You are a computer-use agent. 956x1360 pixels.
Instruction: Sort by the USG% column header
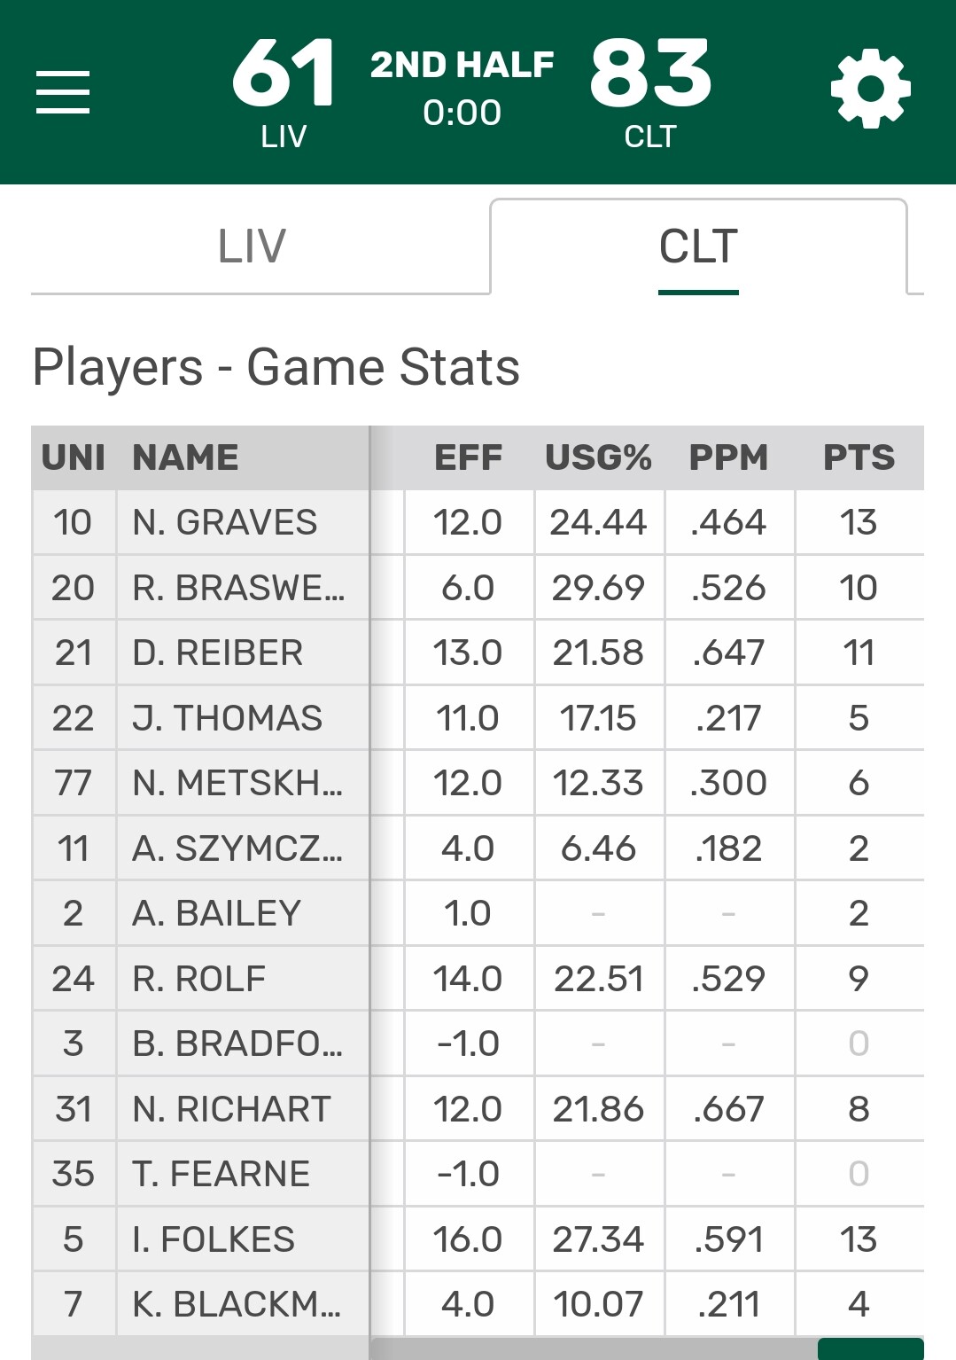point(598,457)
